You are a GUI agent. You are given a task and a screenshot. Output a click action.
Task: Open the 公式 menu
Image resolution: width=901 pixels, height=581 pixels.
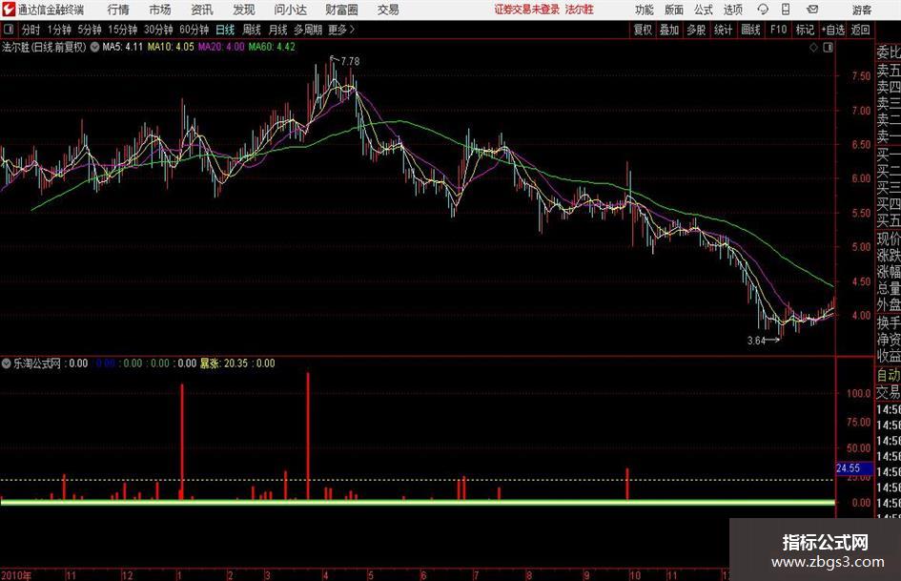[x=704, y=10]
